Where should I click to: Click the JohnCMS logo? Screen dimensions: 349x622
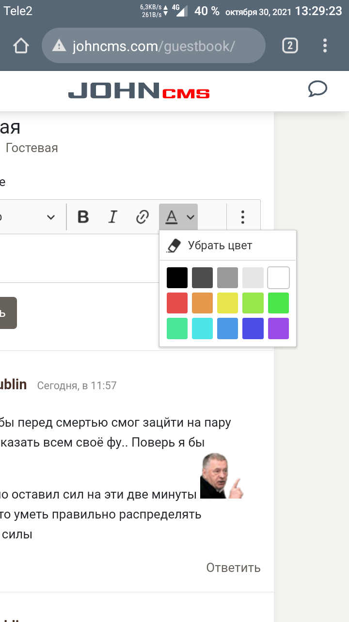tap(139, 90)
